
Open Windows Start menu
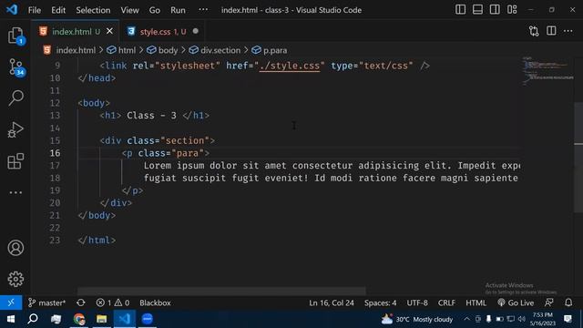click(10, 319)
